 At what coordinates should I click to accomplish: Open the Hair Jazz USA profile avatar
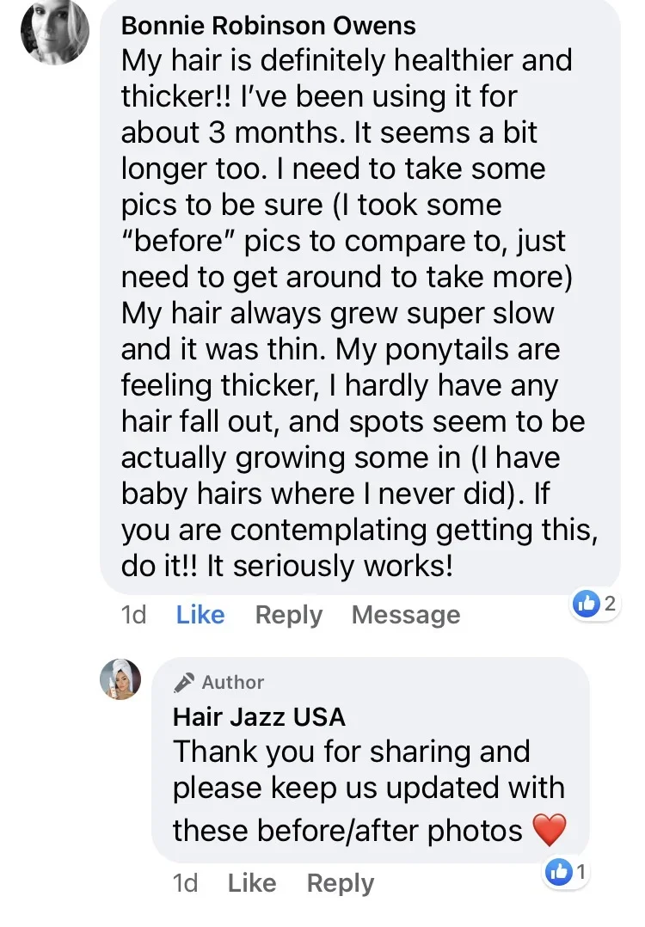pyautogui.click(x=120, y=679)
